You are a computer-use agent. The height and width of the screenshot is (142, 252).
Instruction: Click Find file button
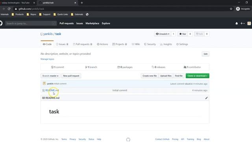click(179, 76)
